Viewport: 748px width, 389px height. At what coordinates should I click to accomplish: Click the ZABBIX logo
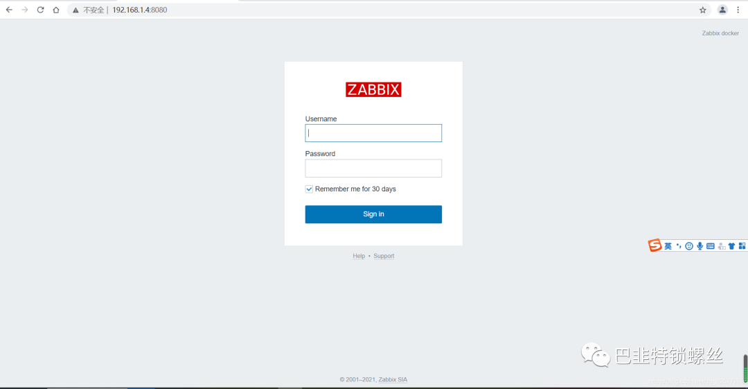[373, 89]
